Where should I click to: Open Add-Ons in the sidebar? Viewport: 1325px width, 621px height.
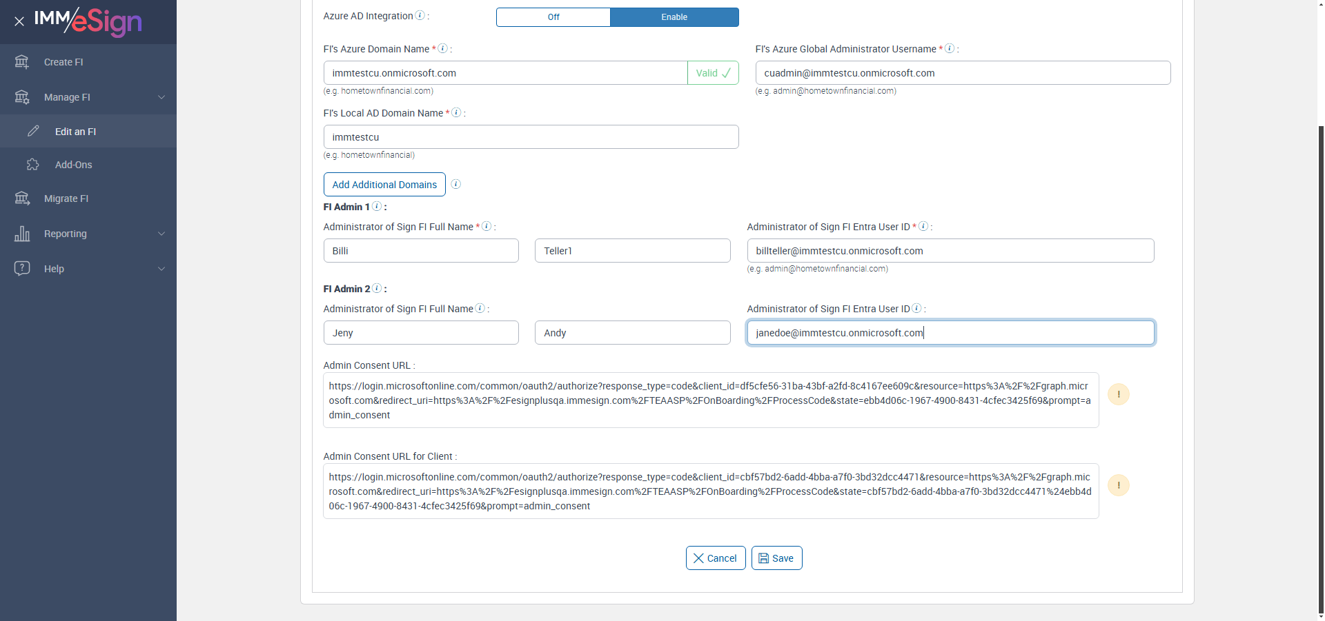(73, 165)
